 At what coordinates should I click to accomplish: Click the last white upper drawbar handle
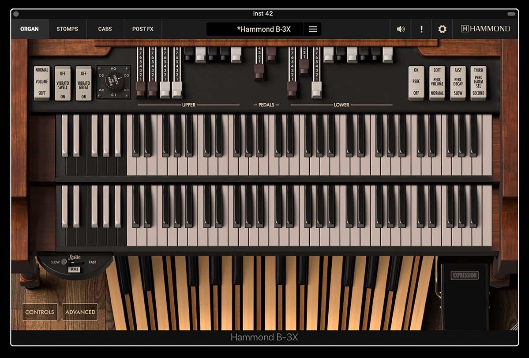click(236, 55)
